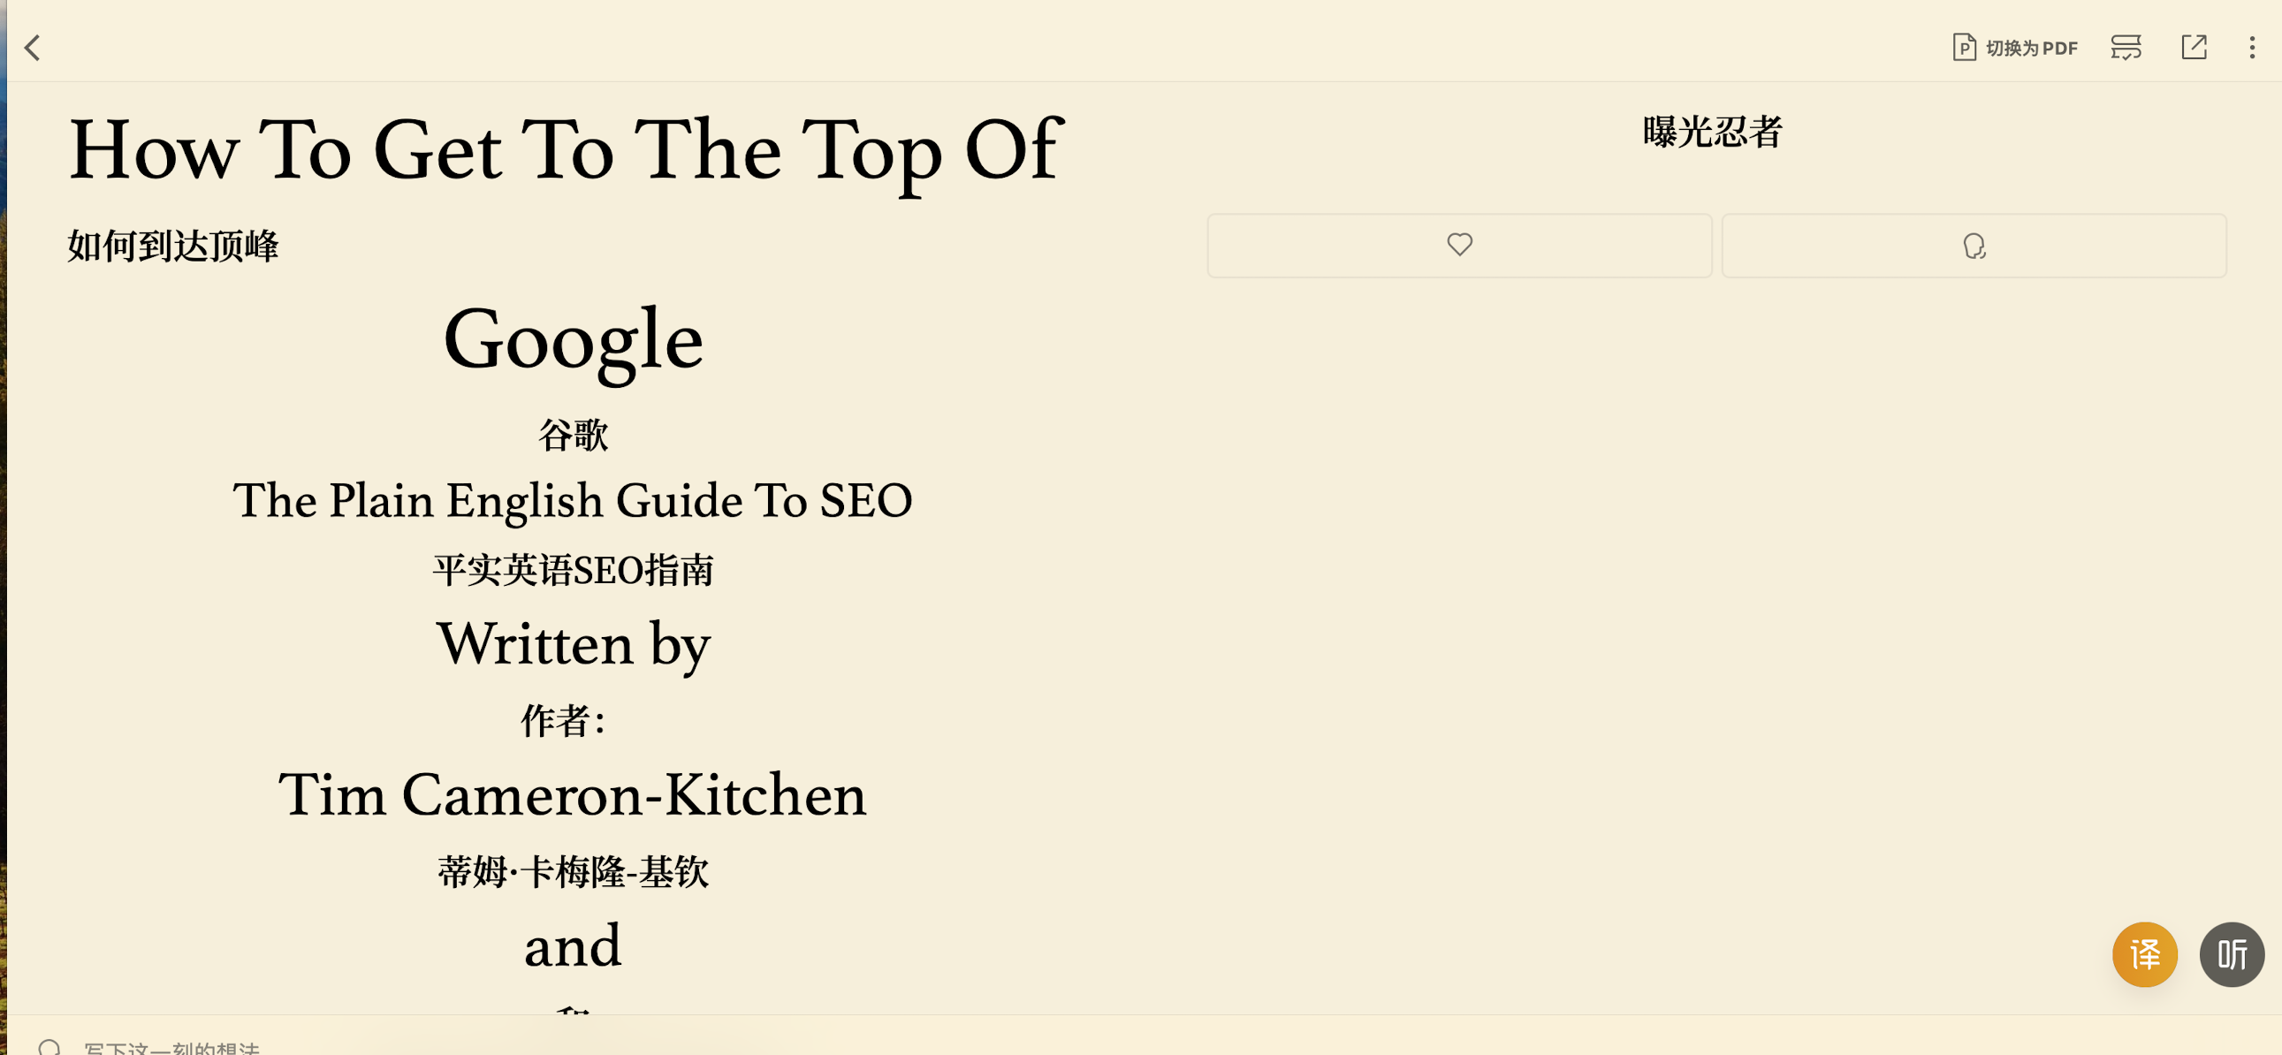
Task: Click the 谷歌 translation text
Action: coord(574,436)
